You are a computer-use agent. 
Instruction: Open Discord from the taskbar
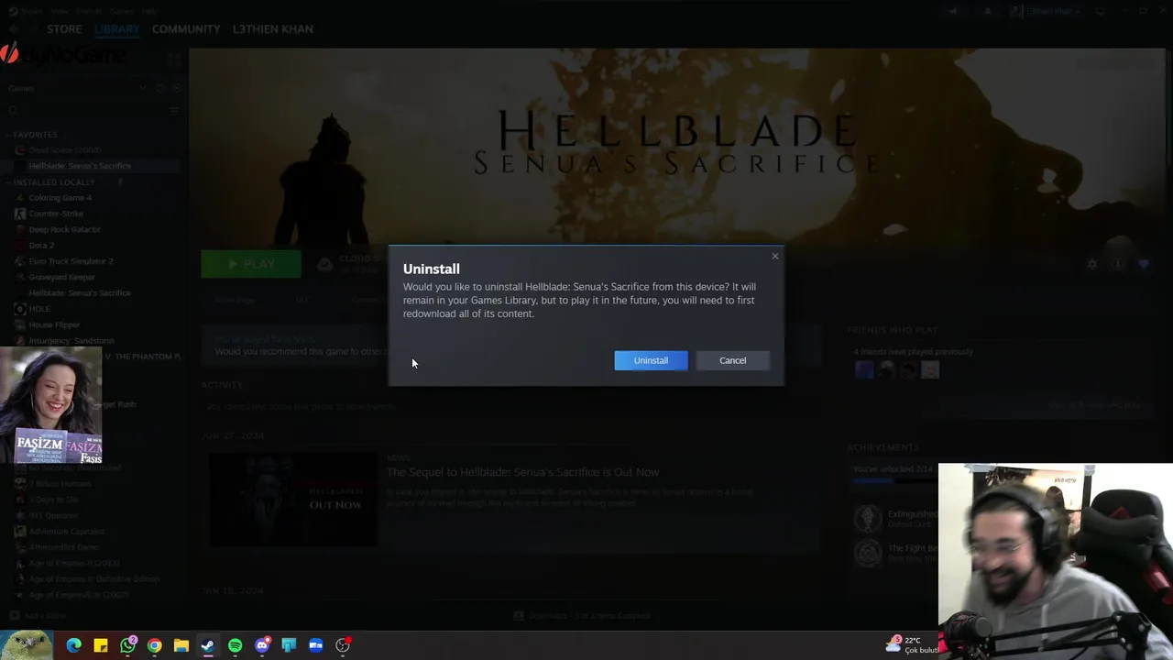point(262,645)
